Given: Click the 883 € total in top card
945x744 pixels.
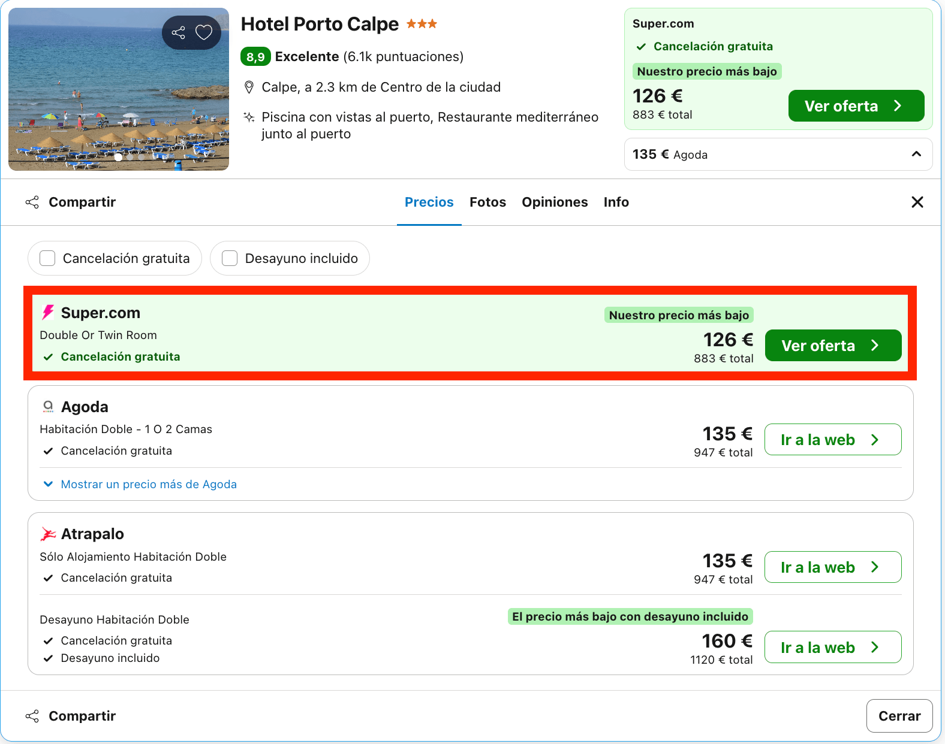Looking at the screenshot, I should [663, 115].
